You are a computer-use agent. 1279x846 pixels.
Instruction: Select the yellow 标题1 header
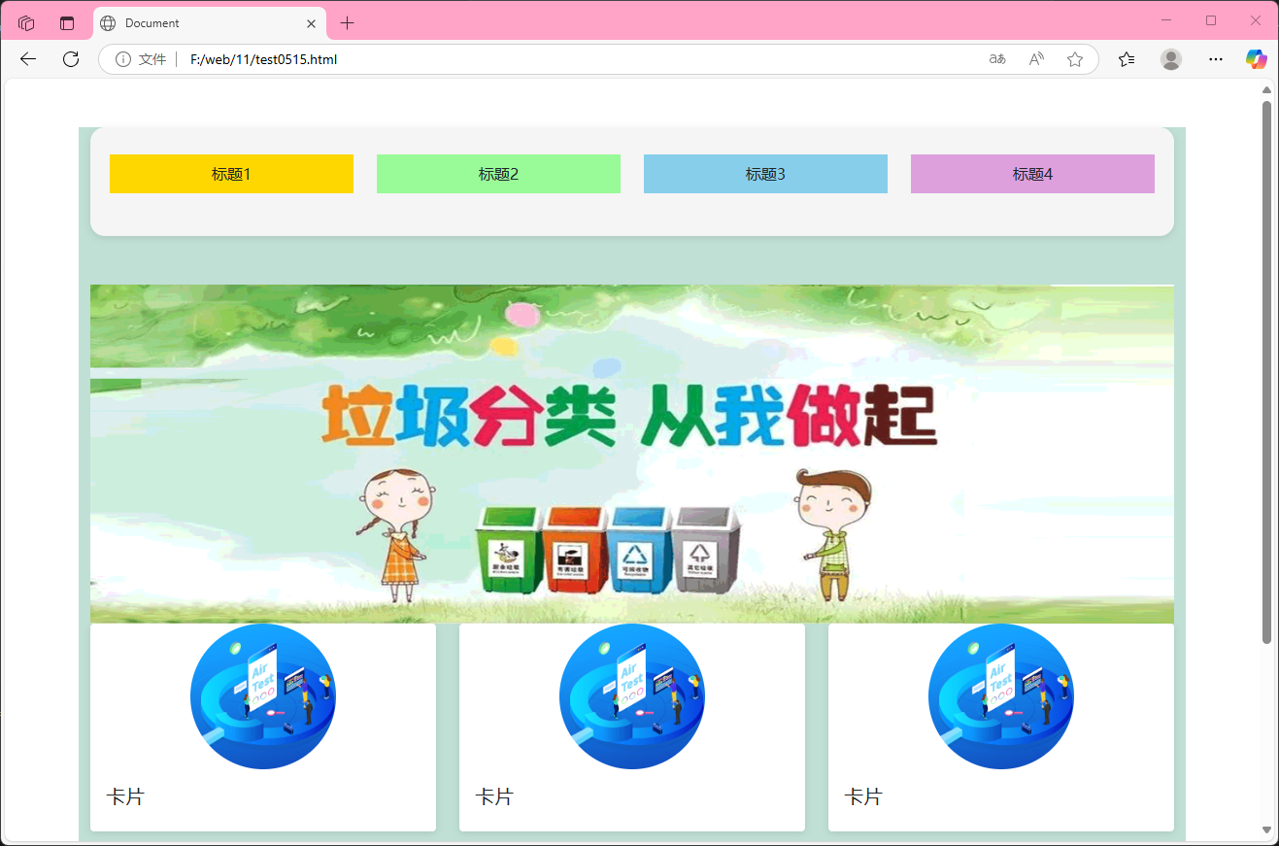pos(231,173)
